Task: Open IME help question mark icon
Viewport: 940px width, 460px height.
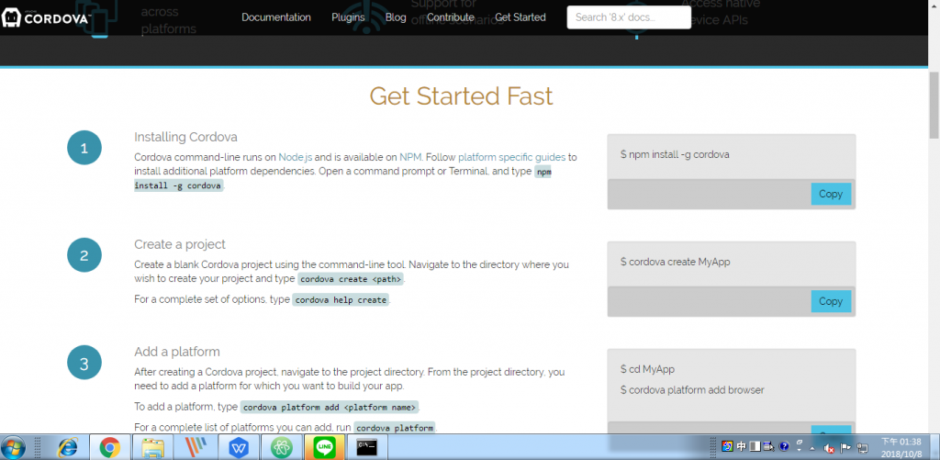Action: coord(784,446)
